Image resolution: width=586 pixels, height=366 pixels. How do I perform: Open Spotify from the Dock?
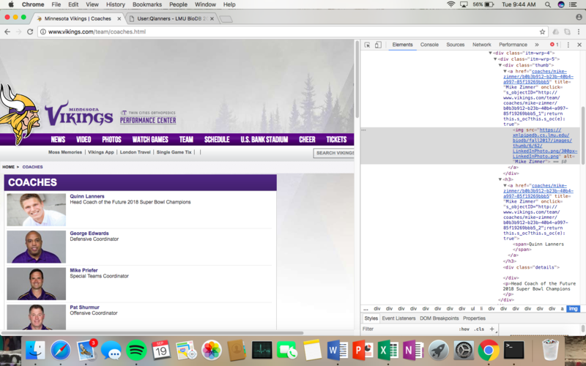click(x=136, y=351)
